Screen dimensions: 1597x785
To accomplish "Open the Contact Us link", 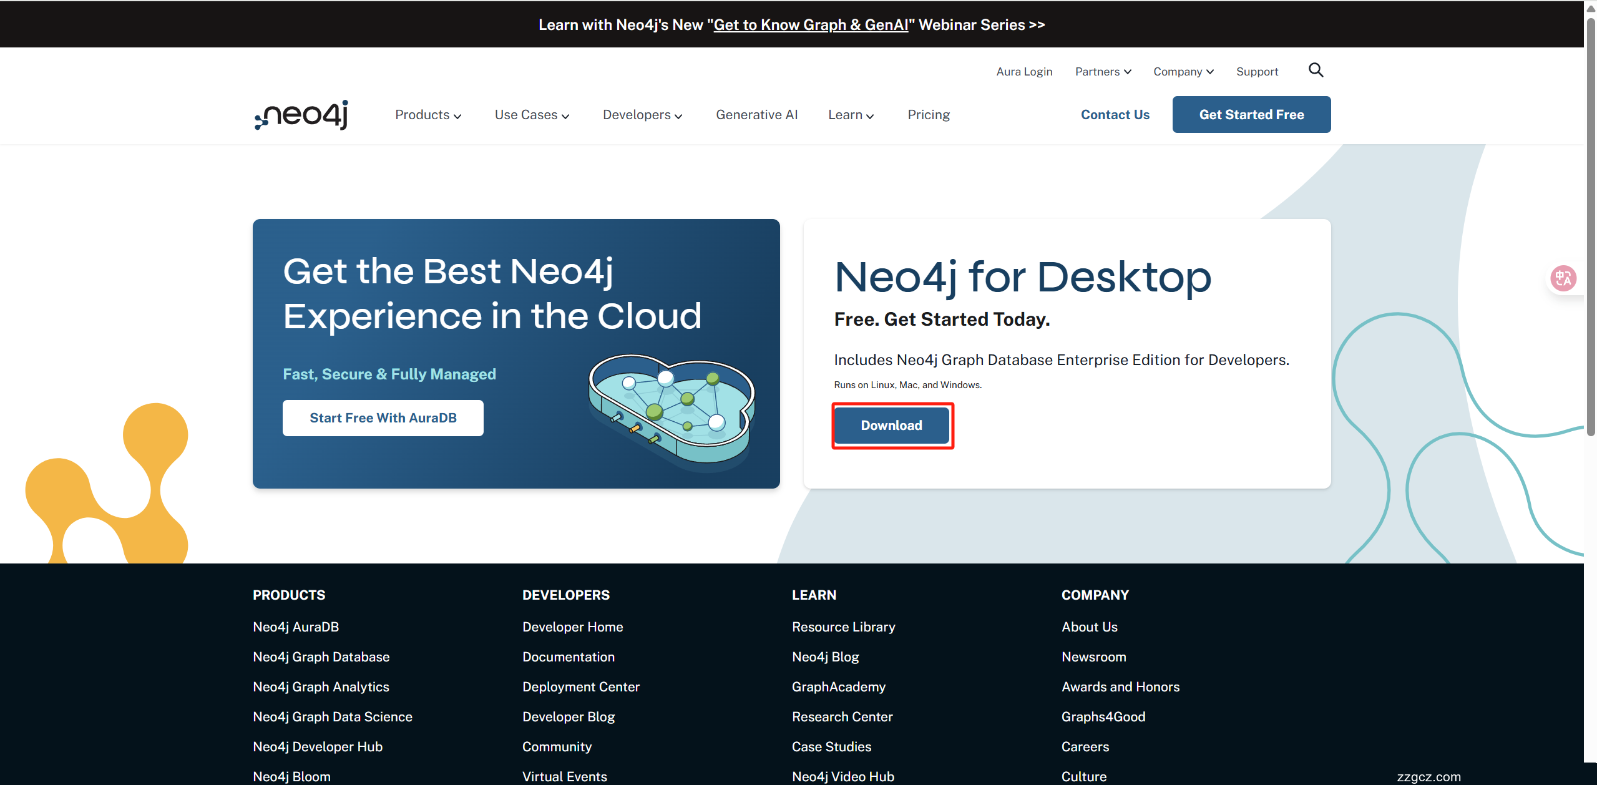I will coord(1115,114).
